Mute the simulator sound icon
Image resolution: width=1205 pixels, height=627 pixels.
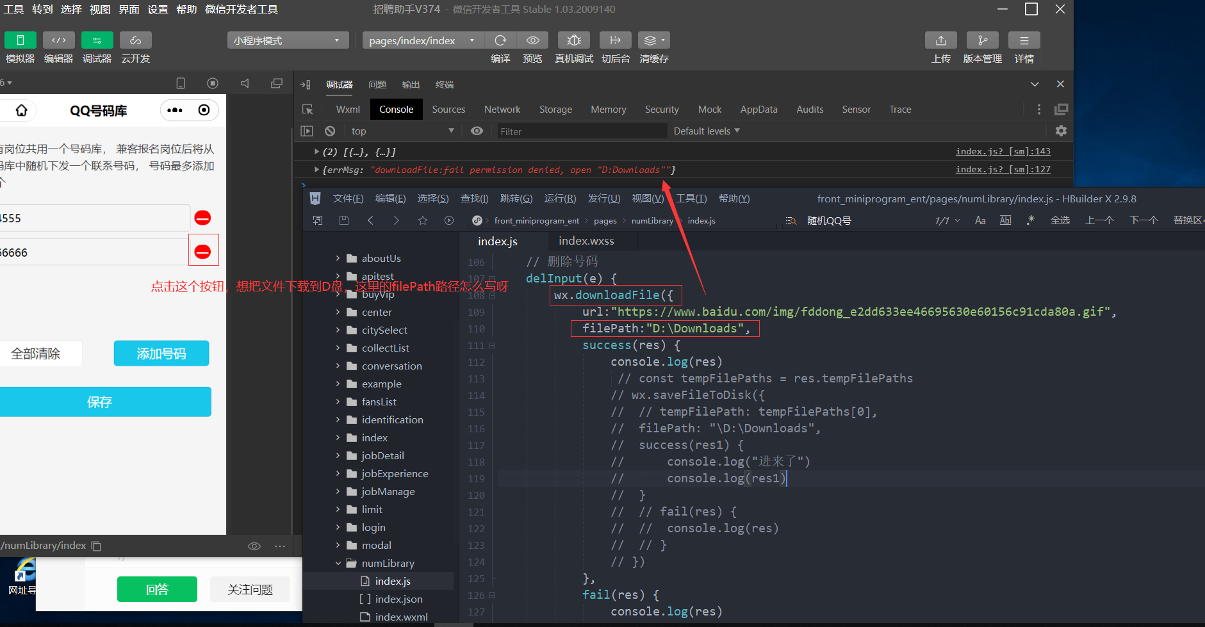pyautogui.click(x=245, y=83)
